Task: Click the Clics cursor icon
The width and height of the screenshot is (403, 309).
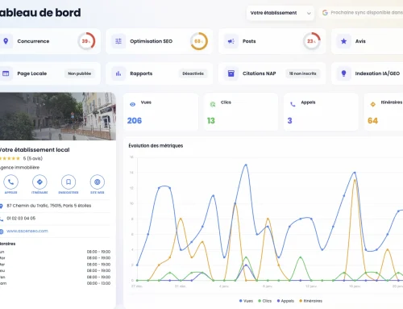Action: click(x=213, y=104)
